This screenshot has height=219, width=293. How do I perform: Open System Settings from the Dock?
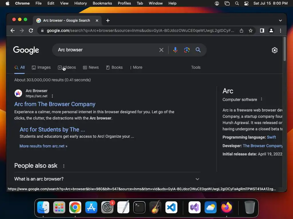[x=107, y=207]
